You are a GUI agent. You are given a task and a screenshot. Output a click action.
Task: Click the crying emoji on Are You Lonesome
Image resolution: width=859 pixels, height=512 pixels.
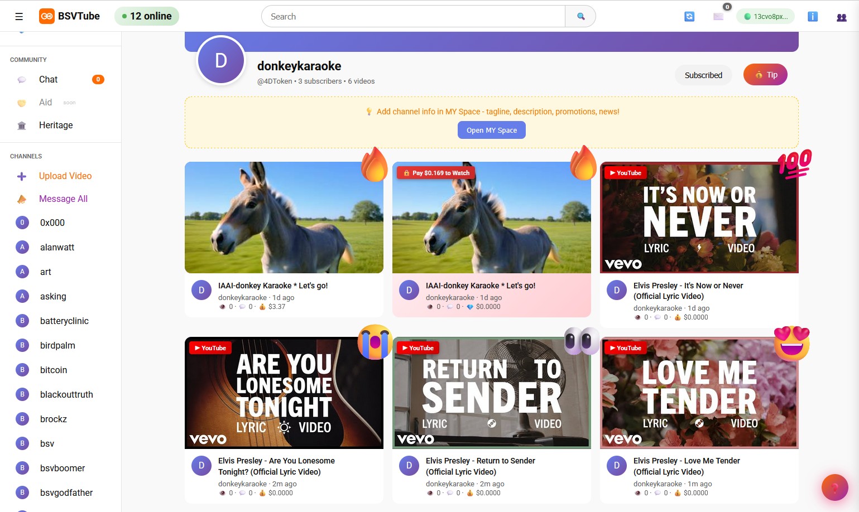click(x=375, y=341)
